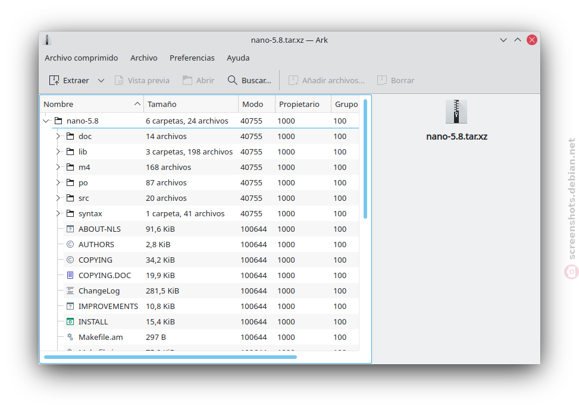
Task: Click the '297 B' size cell
Action: (x=156, y=338)
